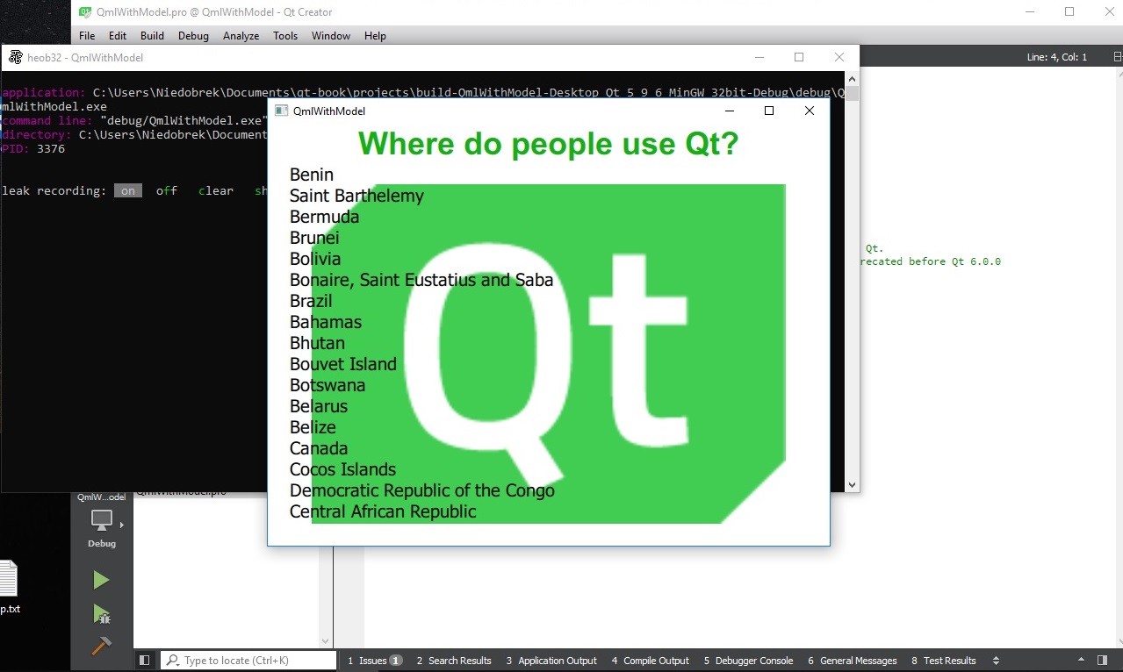The height and width of the screenshot is (672, 1123).
Task: Open the Help menu
Action: pos(375,36)
